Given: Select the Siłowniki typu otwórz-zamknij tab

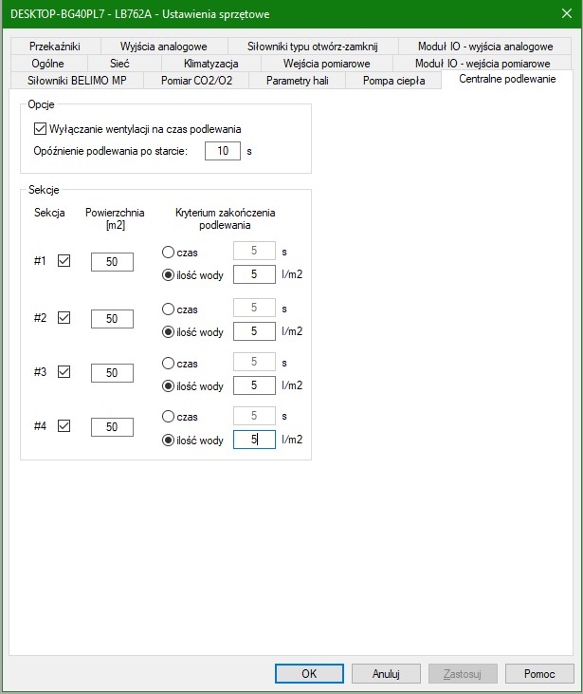Looking at the screenshot, I should coord(313,47).
